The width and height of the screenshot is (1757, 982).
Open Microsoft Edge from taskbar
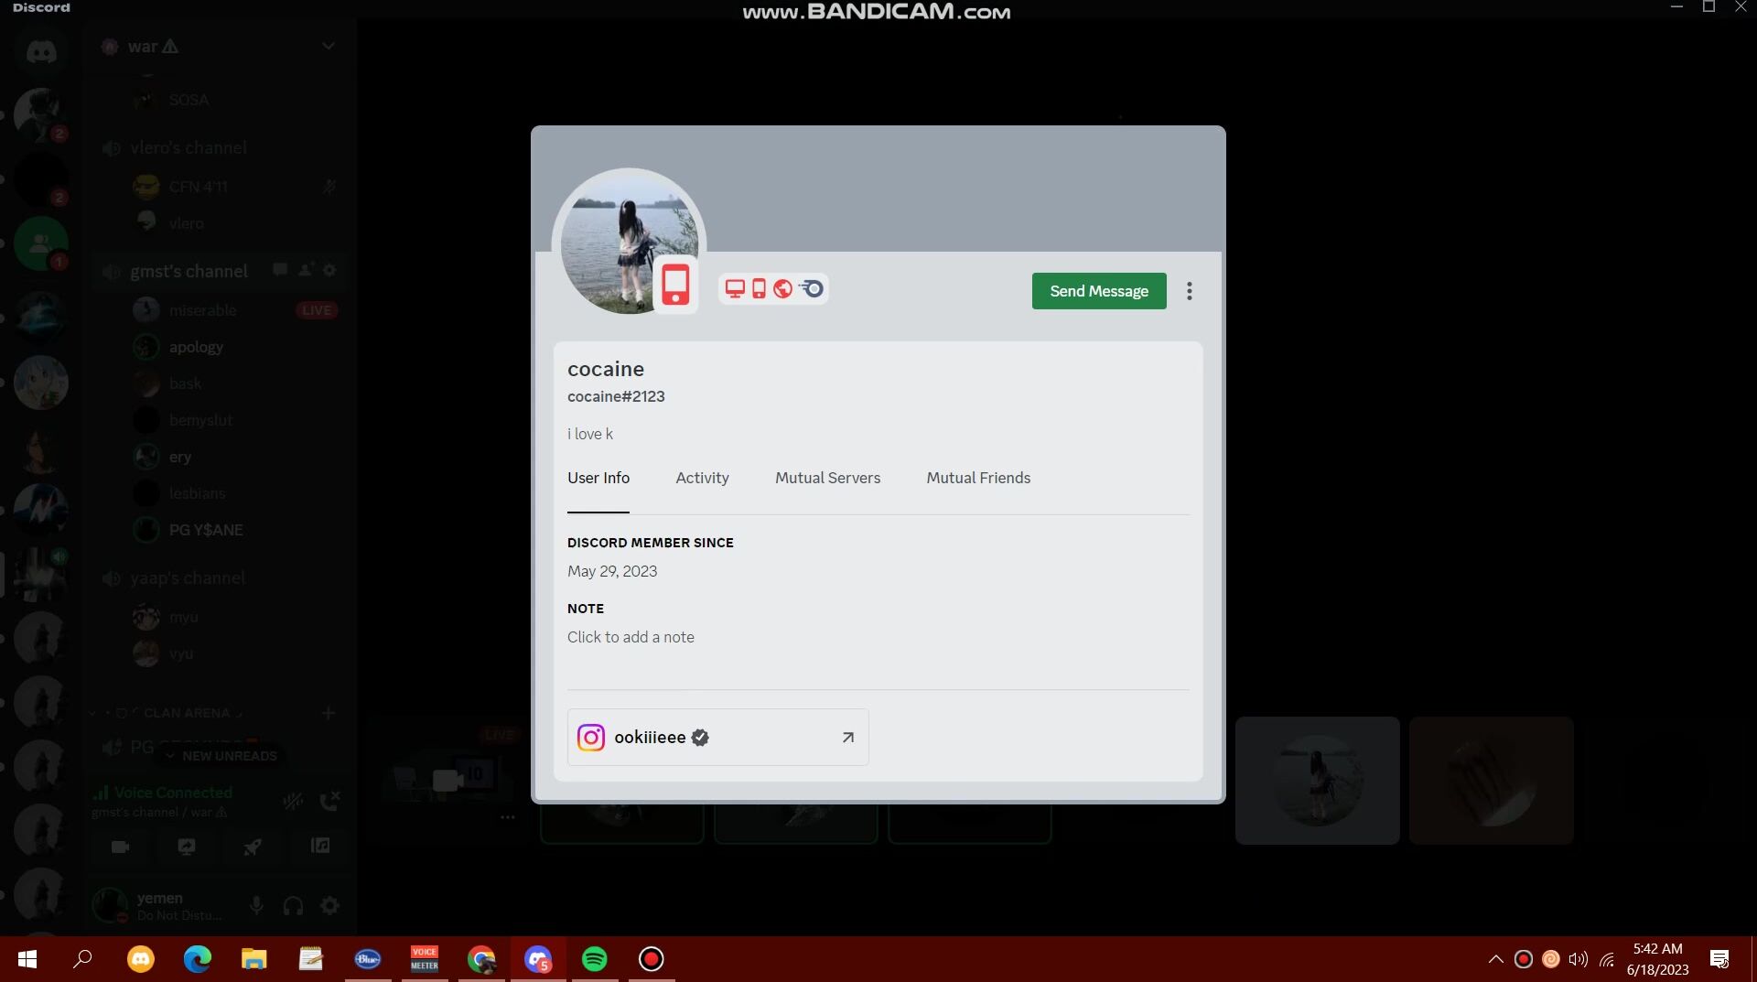tap(198, 959)
